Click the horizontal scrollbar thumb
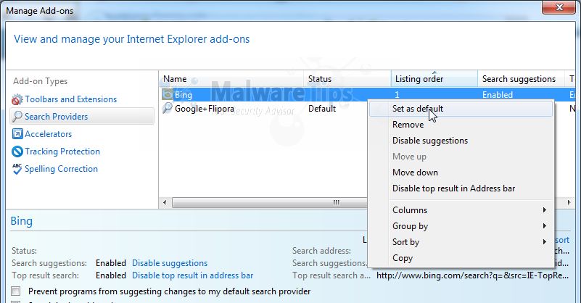Image resolution: width=581 pixels, height=303 pixels. pyautogui.click(x=270, y=203)
